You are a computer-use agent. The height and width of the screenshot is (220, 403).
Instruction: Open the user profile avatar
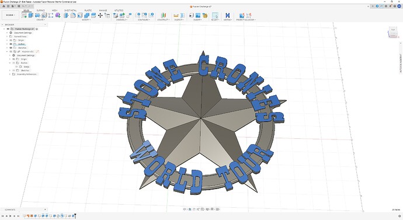(x=399, y=6)
